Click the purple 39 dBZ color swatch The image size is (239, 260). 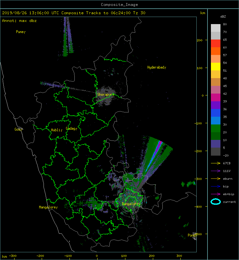[216, 105]
